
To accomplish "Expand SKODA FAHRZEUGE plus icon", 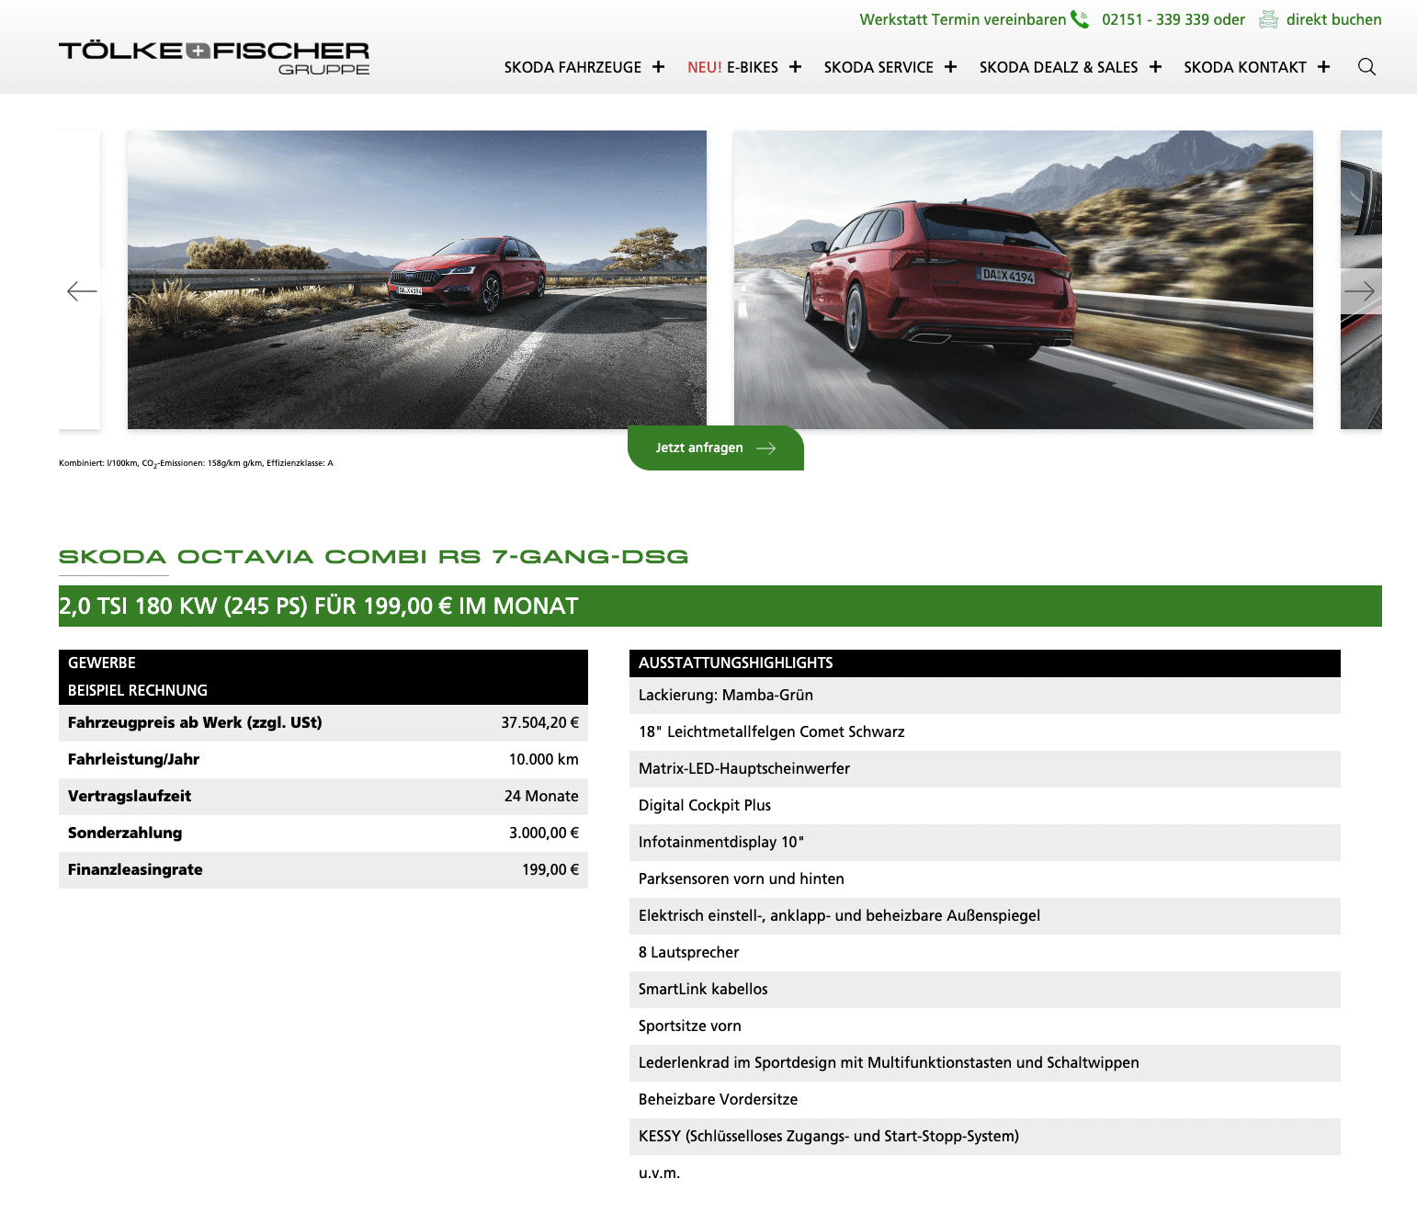I will [x=658, y=67].
